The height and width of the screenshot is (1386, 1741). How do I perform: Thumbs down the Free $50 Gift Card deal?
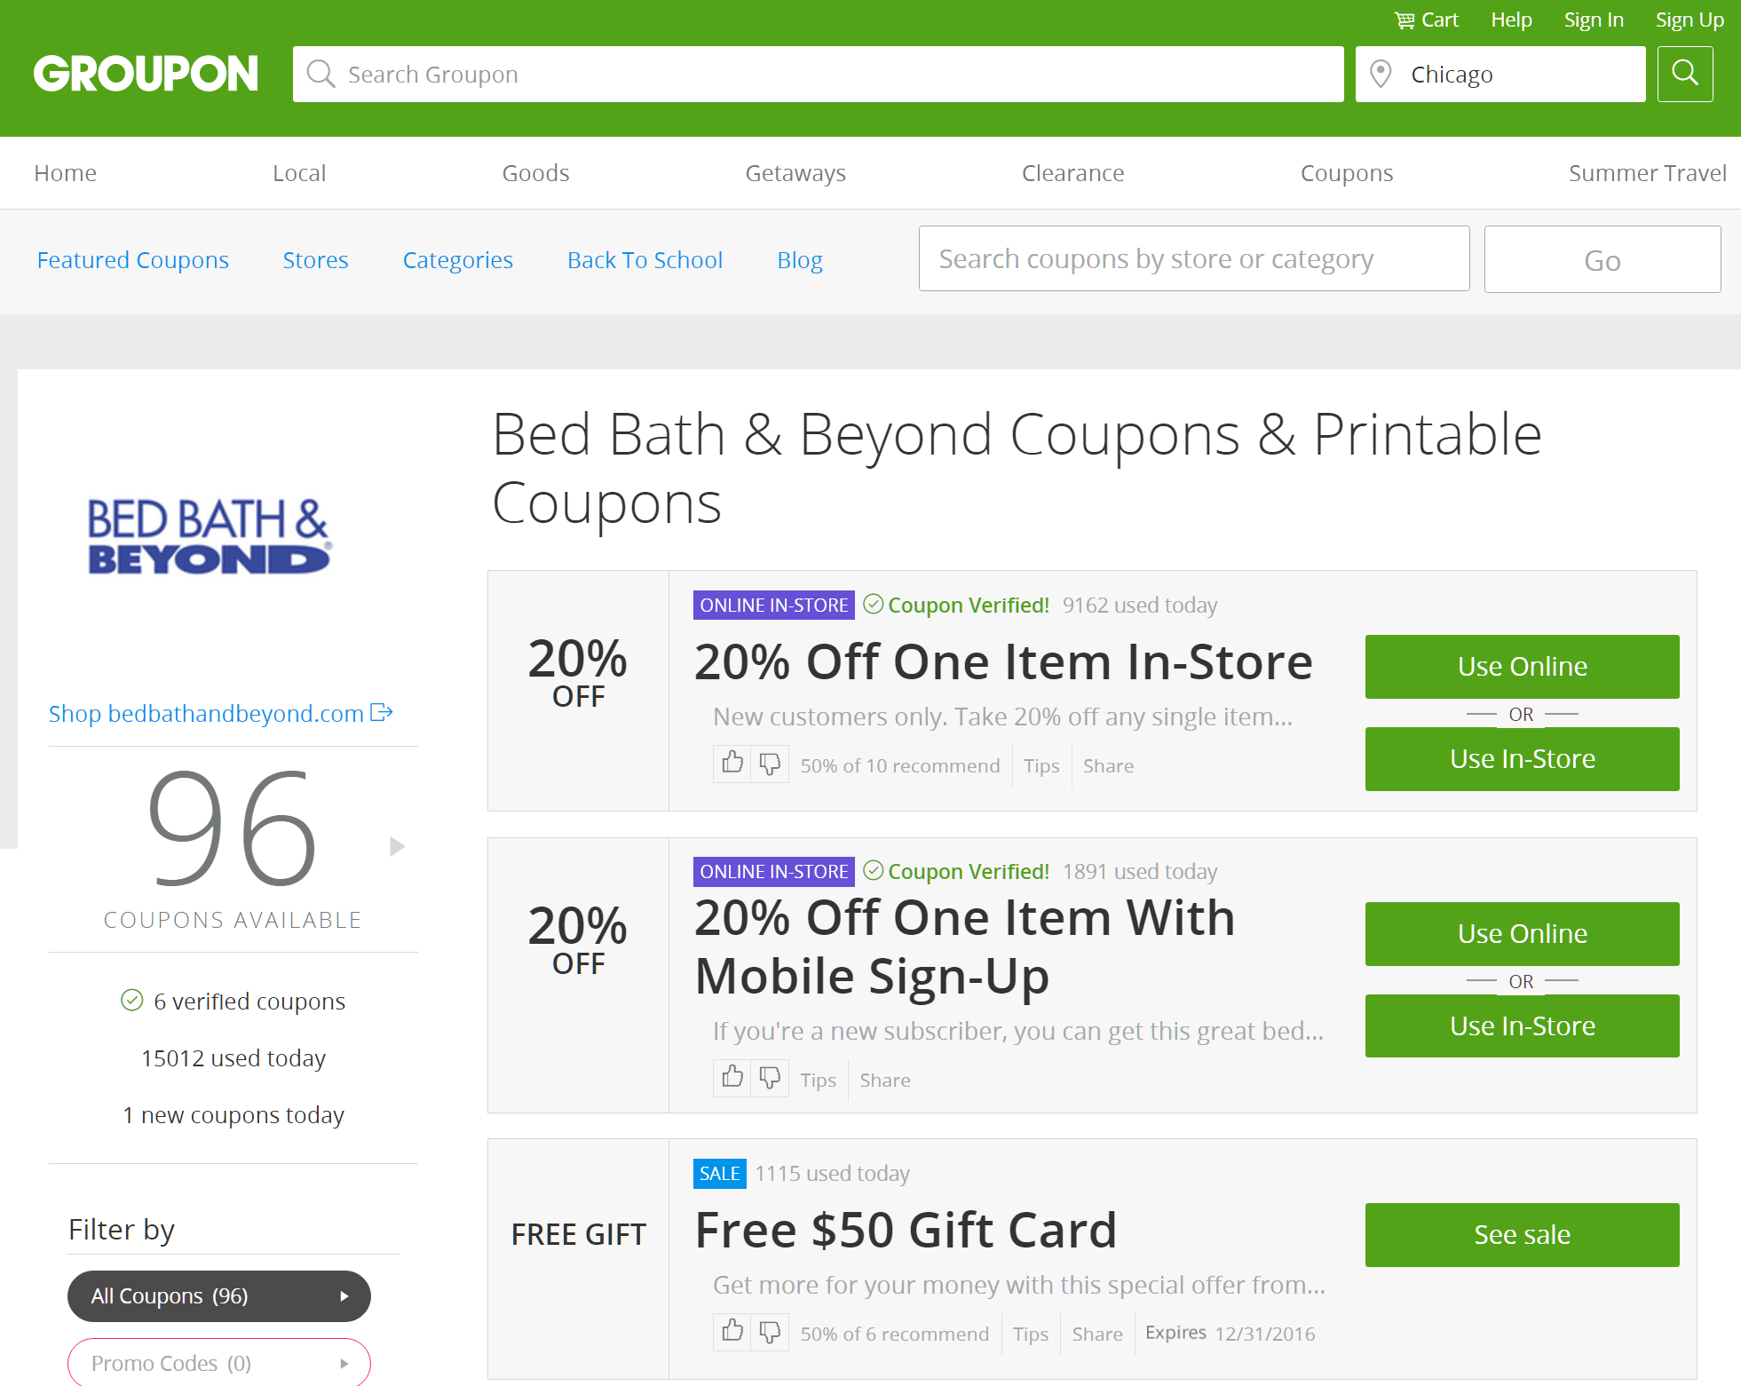(x=770, y=1332)
